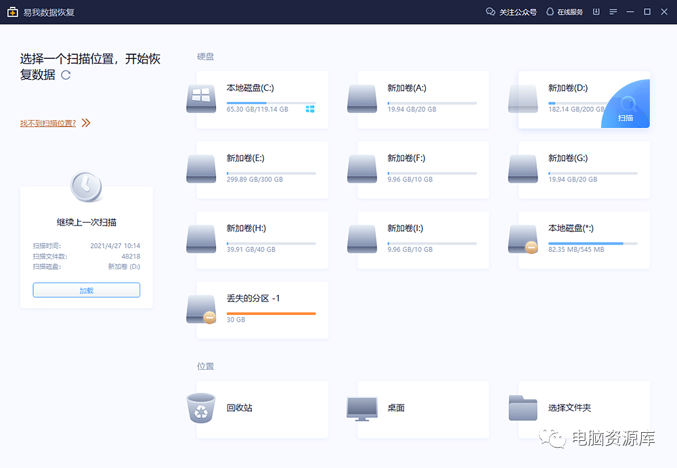Click the Windows logo on the C: card
The image size is (677, 468).
pos(310,109)
